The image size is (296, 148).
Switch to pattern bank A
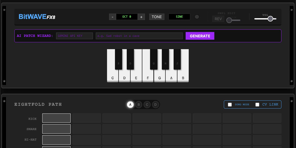click(x=130, y=104)
